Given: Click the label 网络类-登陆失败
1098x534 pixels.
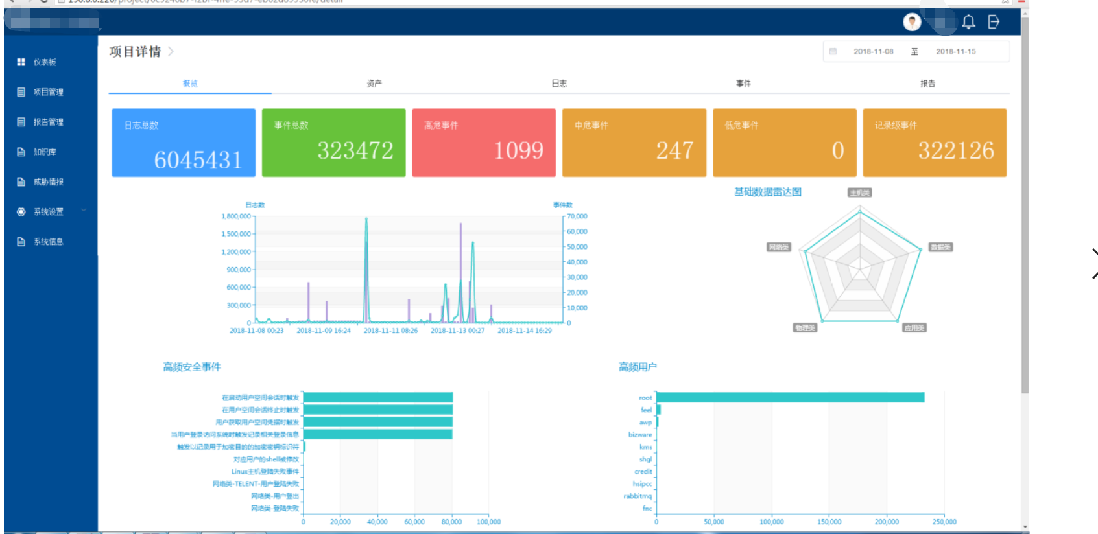Looking at the screenshot, I should coord(276,508).
